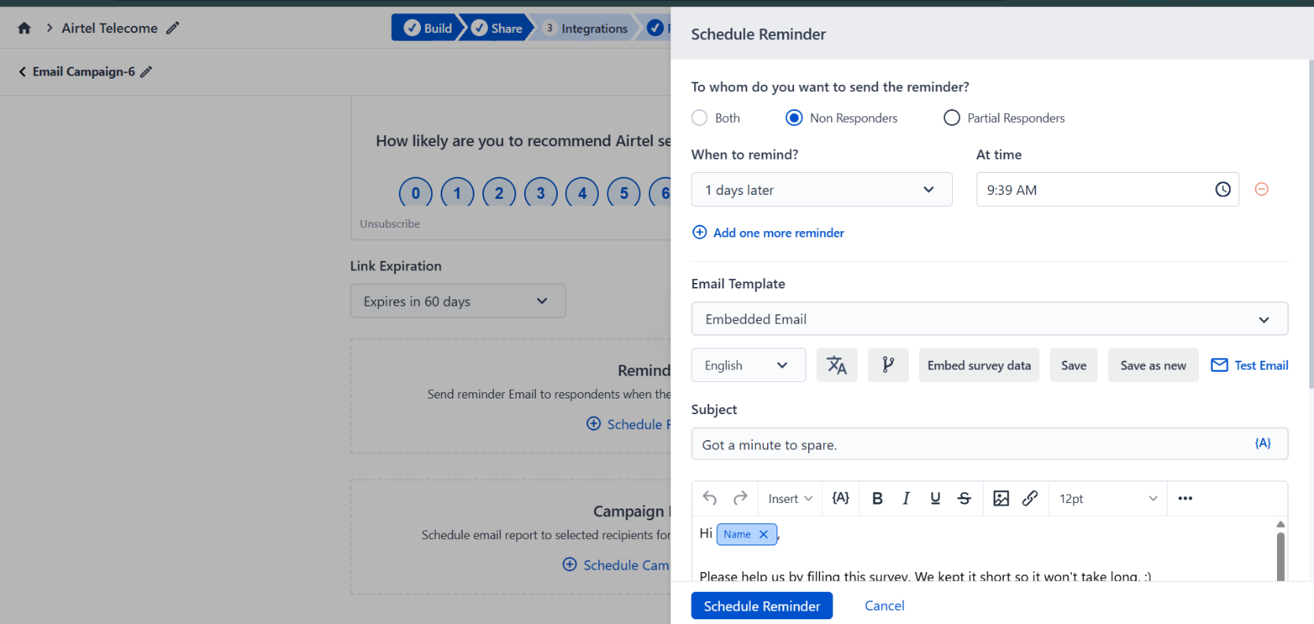Apply strikethrough formatting
This screenshot has width=1314, height=624.
click(x=964, y=498)
